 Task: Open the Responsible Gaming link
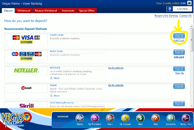point(166,16)
